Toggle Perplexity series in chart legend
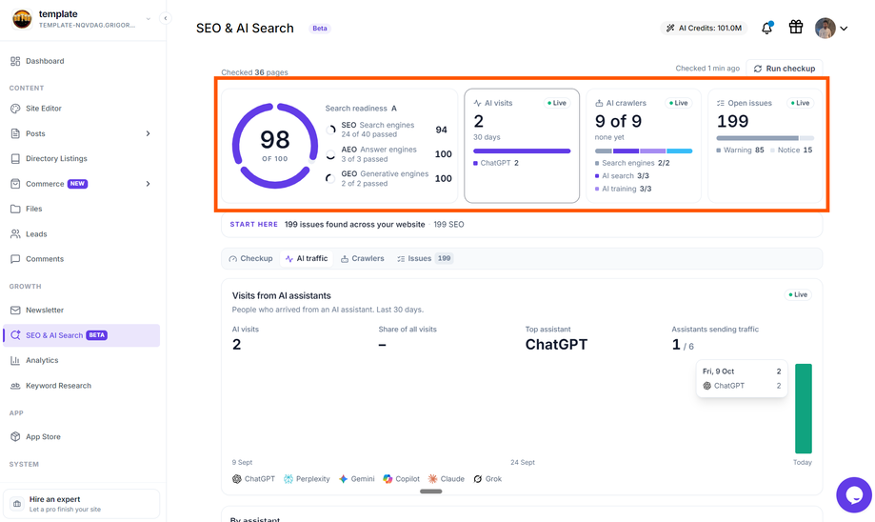This screenshot has width=875, height=522. point(307,479)
